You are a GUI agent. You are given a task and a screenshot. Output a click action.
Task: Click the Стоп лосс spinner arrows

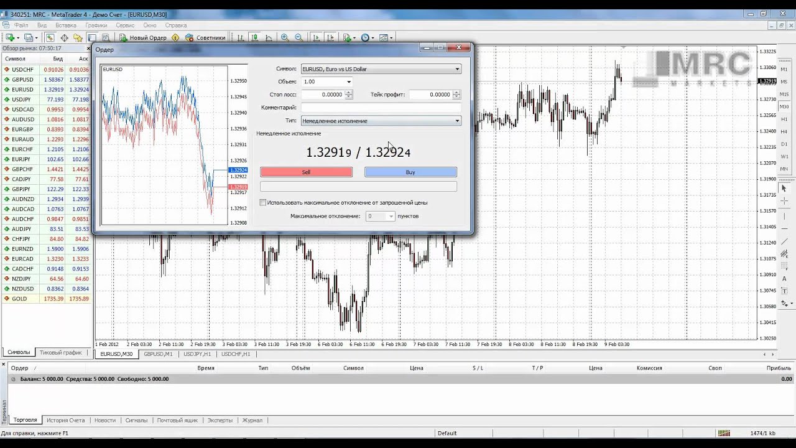[348, 95]
